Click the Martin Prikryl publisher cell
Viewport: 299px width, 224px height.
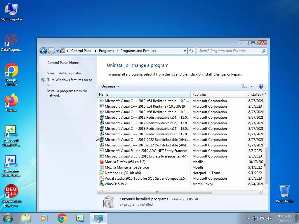pyautogui.click(x=203, y=184)
